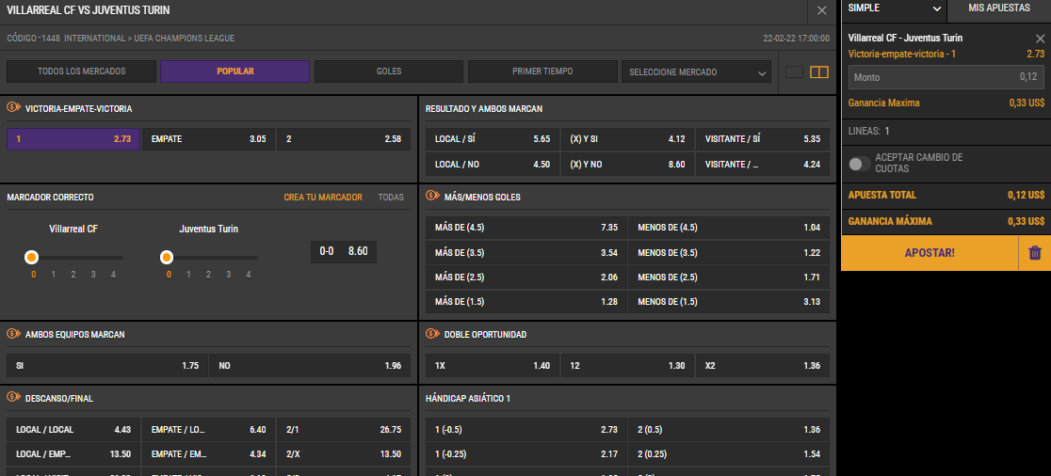This screenshot has height=476, width=1051.
Task: Pick double chance 12 at 1.30
Action: click(x=627, y=366)
